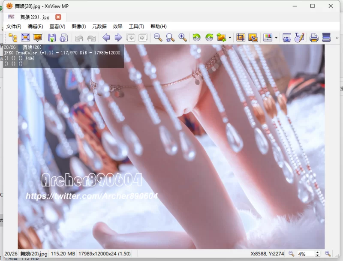Go to previous file blue arrow
Screen dimensions: 343x261
(106, 38)
